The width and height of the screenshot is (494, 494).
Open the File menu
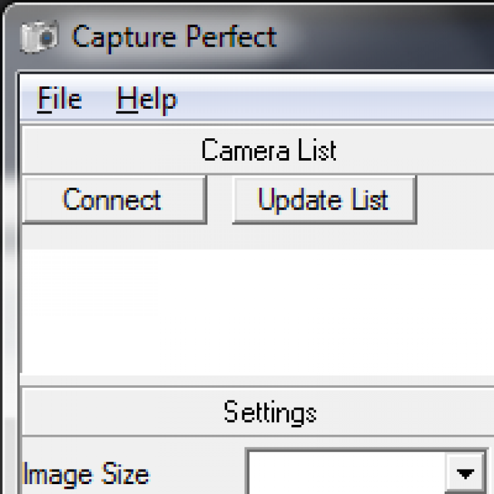[x=60, y=99]
